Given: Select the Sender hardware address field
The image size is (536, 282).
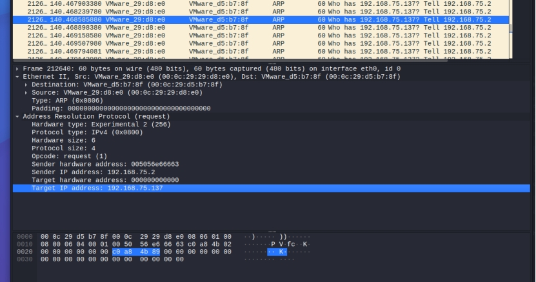Looking at the screenshot, I should (104, 164).
